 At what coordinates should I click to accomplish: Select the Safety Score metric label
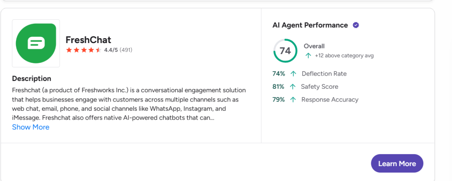[x=320, y=87]
